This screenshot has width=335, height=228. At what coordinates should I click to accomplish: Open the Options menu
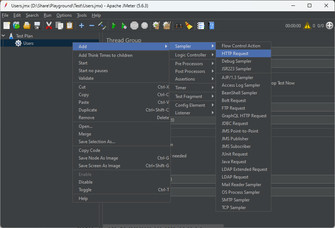pyautogui.click(x=64, y=15)
